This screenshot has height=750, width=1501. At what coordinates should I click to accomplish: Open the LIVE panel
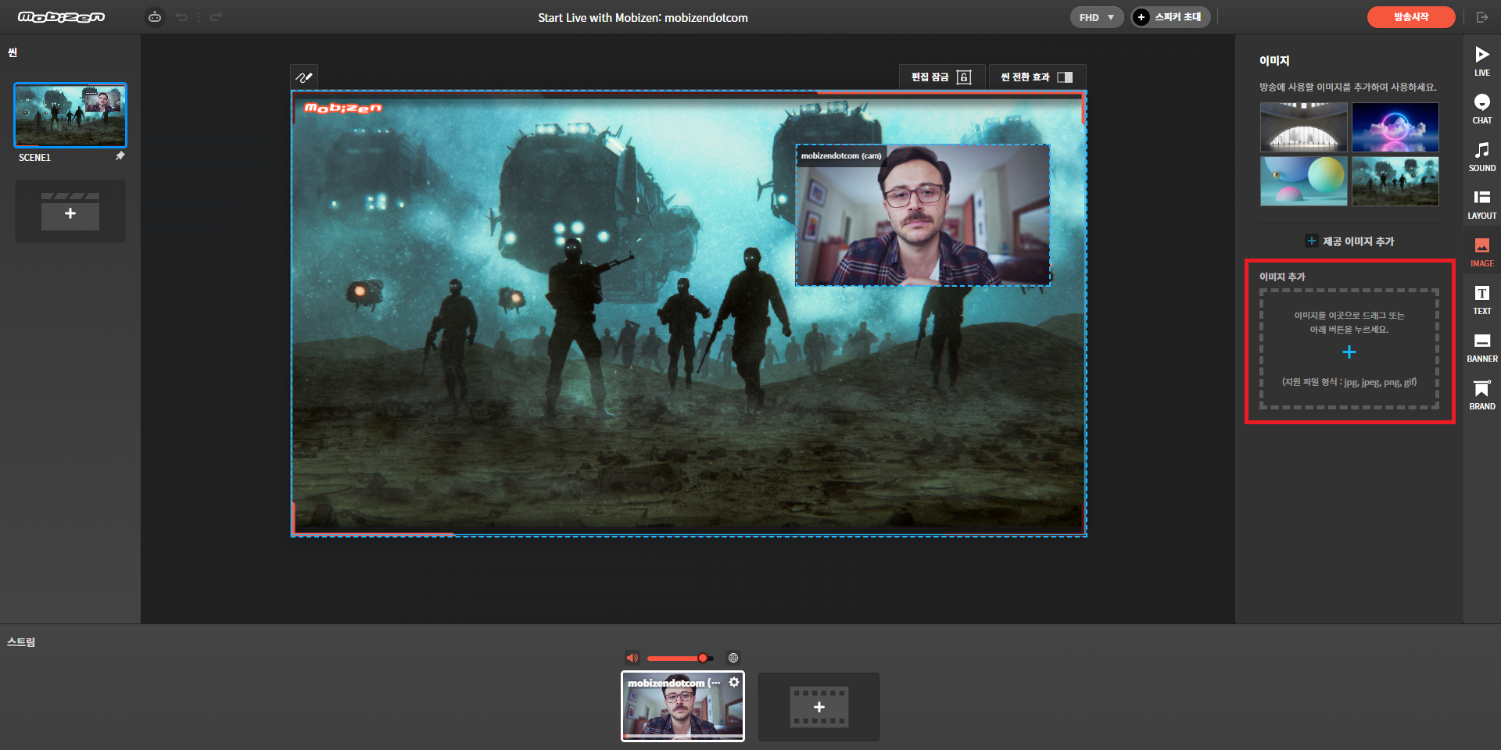pyautogui.click(x=1481, y=62)
